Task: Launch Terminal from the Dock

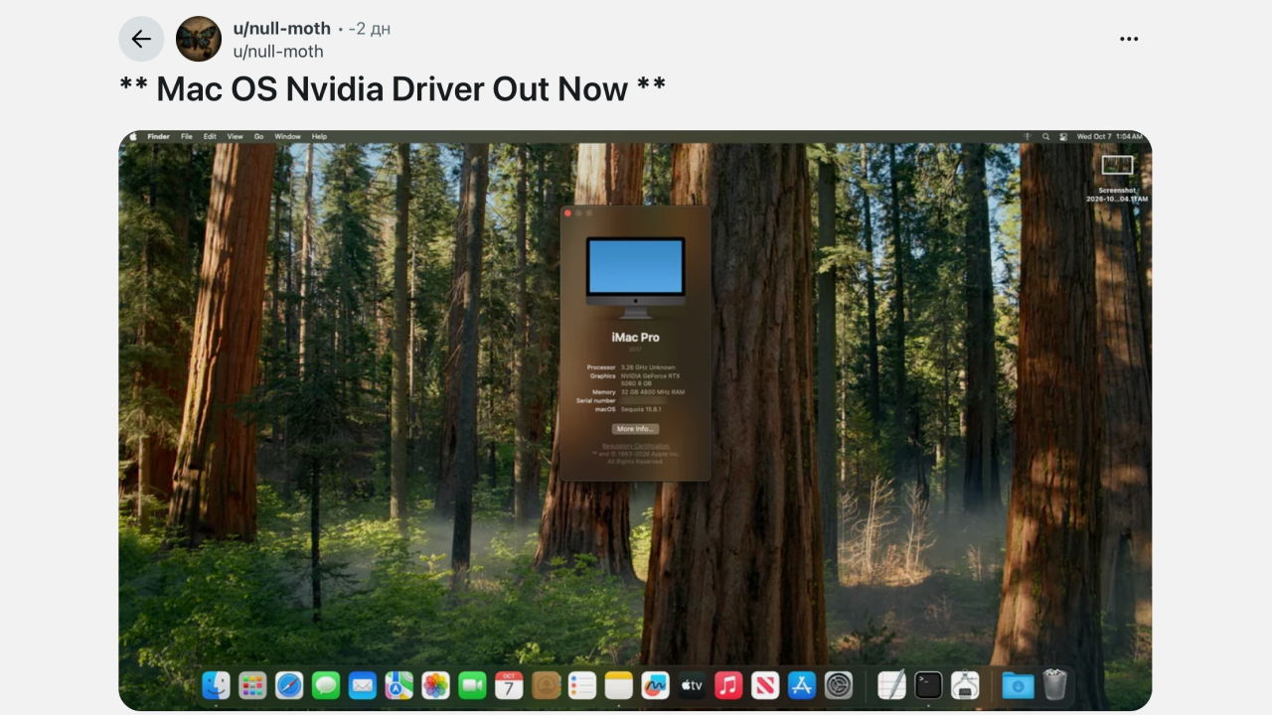Action: 928,685
